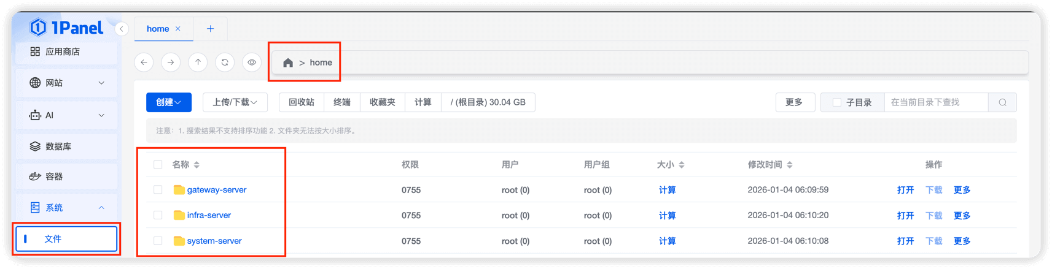
Task: Open the 上传/下载 dropdown
Action: (x=235, y=102)
